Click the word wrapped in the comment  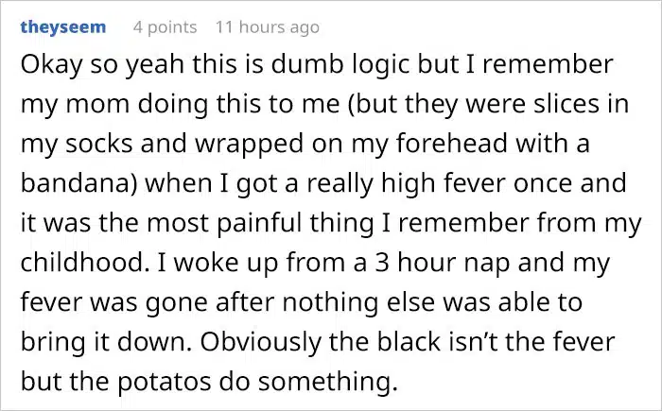coord(249,145)
